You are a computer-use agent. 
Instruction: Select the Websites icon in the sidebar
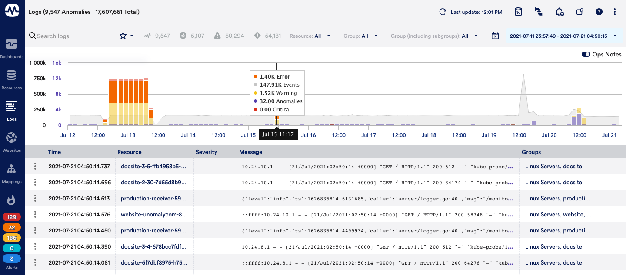click(11, 141)
